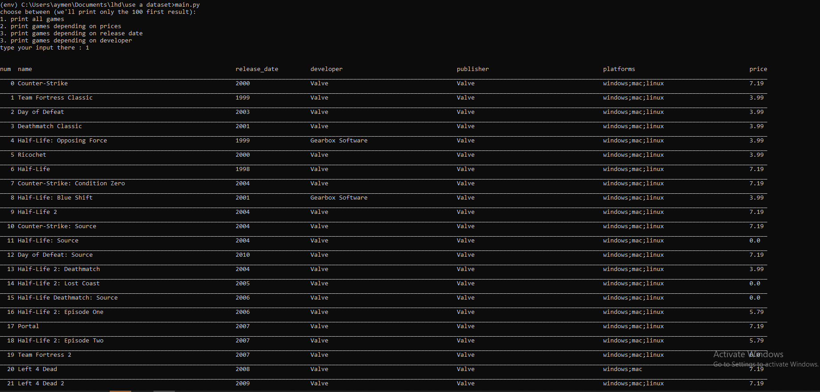Image resolution: width=820 pixels, height=392 pixels.
Task: Click 'Gearbox Software' developer in Opposing Force row
Action: (339, 141)
